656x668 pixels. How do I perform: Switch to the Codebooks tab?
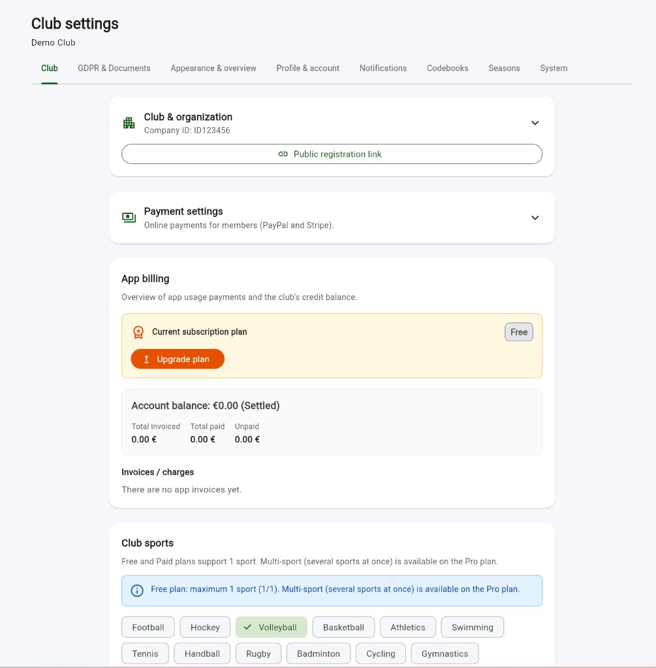click(448, 68)
